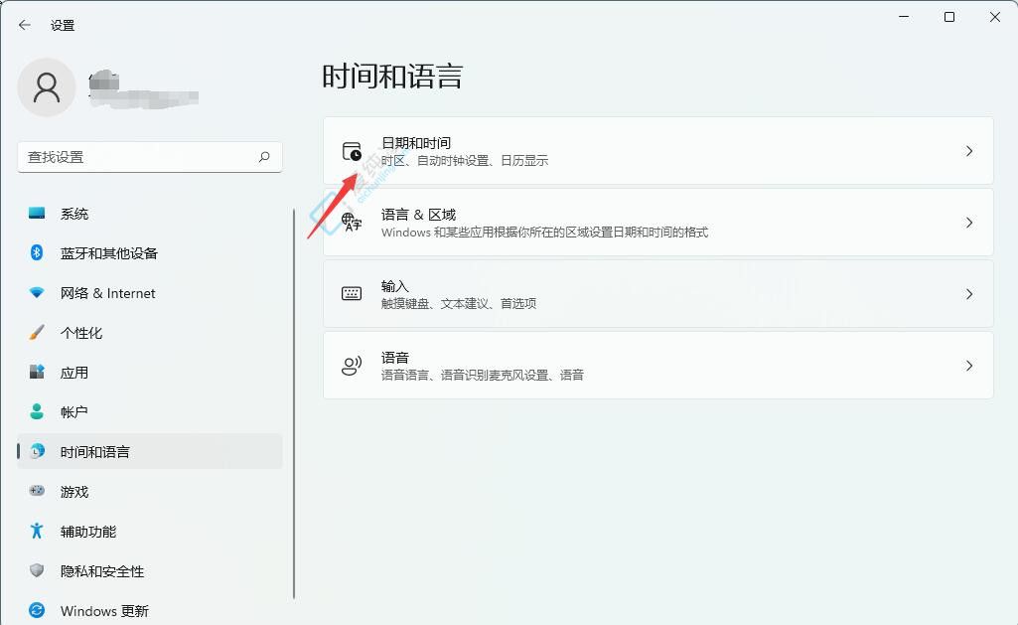Click the user account avatar
Screen dimensions: 1018x625
coord(47,87)
